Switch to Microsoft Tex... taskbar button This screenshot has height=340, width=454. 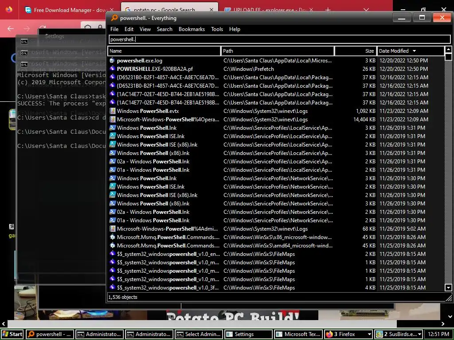click(x=298, y=334)
